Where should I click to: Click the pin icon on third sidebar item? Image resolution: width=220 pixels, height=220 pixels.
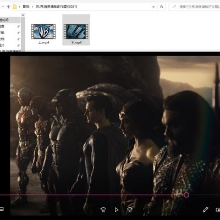(18, 39)
